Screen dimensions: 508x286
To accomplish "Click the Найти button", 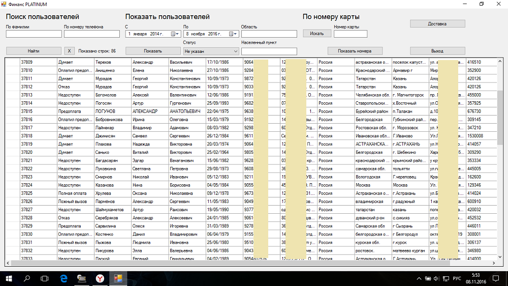I will [34, 51].
